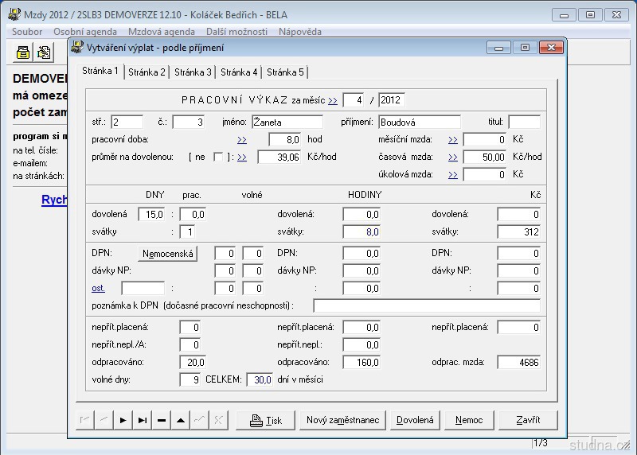Click the delete record minus icon
Viewport: 637px width, 455px height.
pyautogui.click(x=162, y=420)
